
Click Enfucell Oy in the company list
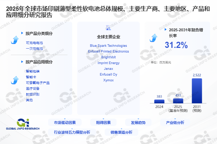coord(109,75)
